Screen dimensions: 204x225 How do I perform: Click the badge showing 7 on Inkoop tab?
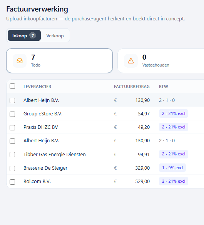[x=33, y=35]
